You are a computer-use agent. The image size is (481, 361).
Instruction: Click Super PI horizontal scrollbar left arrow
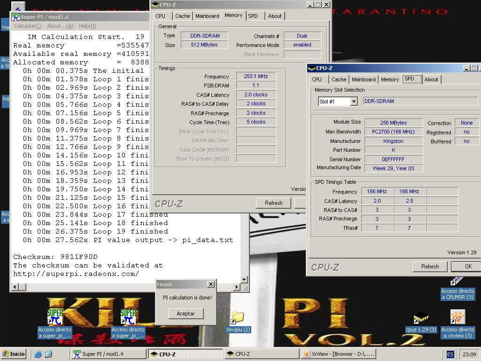coord(15,287)
